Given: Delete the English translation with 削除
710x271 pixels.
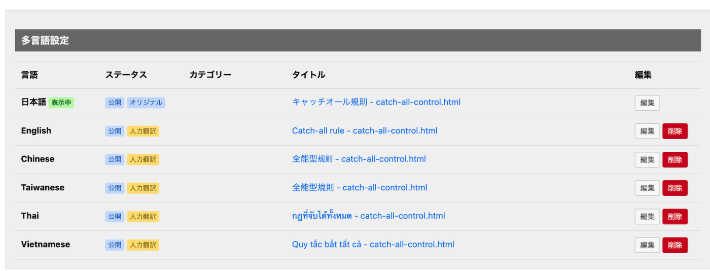Looking at the screenshot, I should [675, 131].
